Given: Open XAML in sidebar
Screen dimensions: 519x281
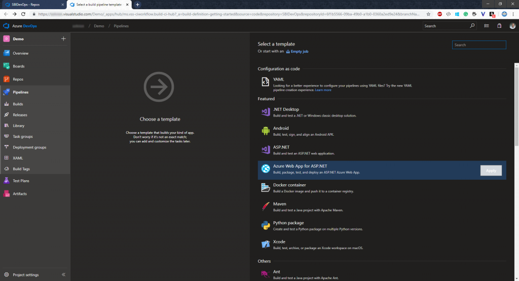Looking at the screenshot, I should coord(18,158).
